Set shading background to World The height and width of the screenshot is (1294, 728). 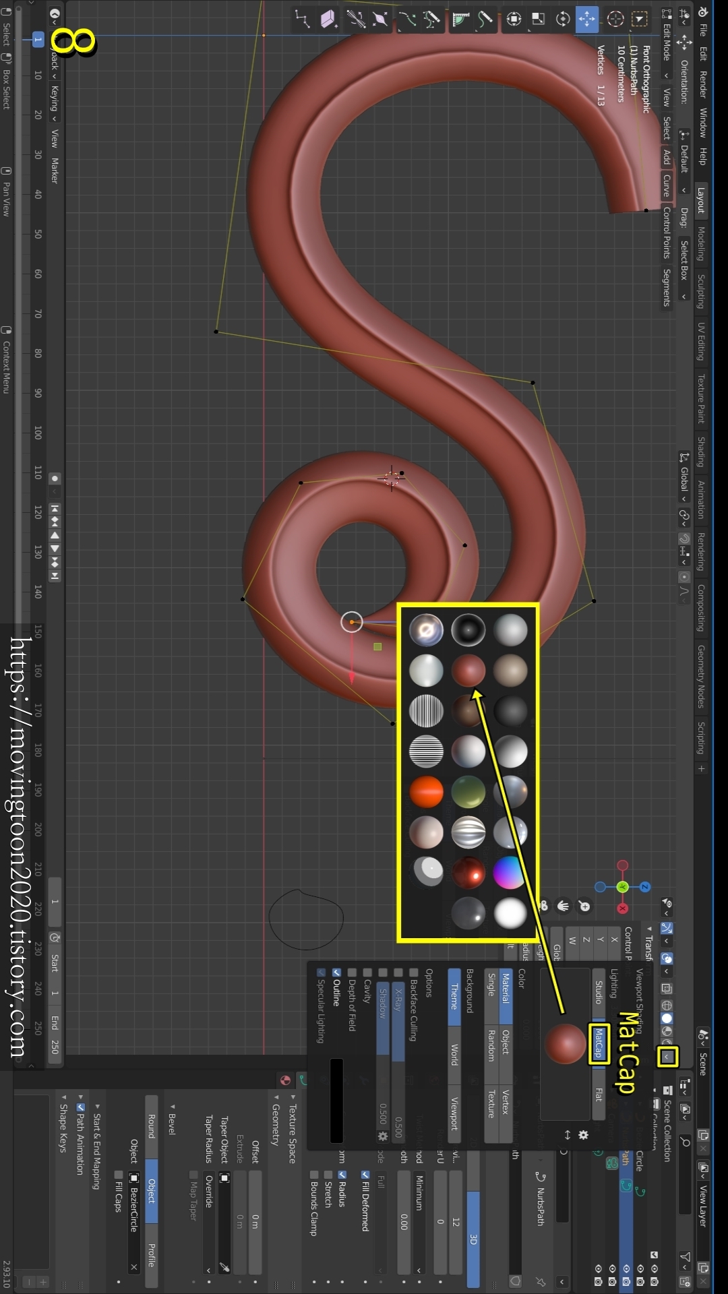coord(454,1054)
